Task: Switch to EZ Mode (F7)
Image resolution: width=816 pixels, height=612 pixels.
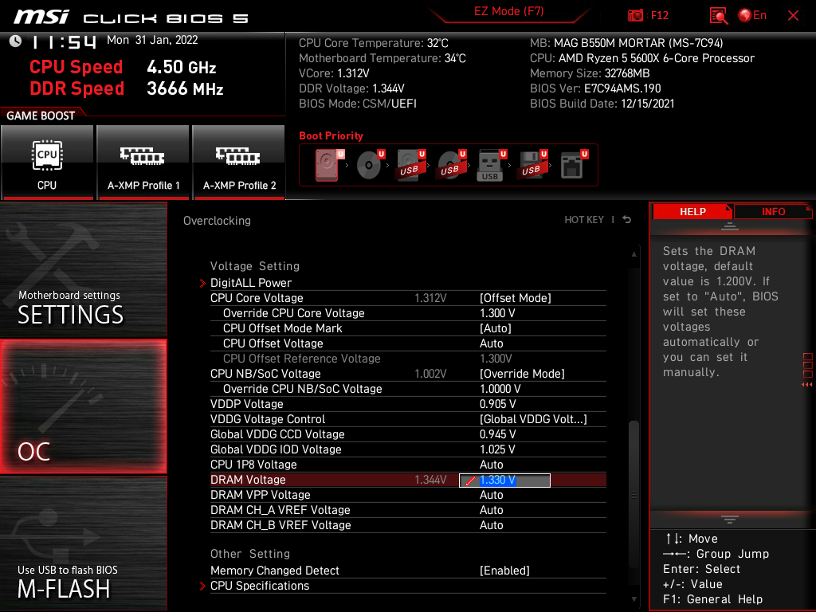Action: coord(508,11)
